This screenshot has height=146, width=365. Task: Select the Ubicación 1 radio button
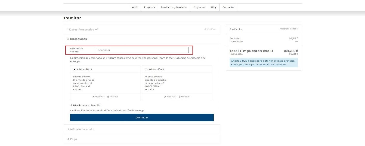click(x=74, y=69)
